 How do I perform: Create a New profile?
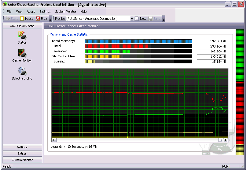click(x=141, y=19)
